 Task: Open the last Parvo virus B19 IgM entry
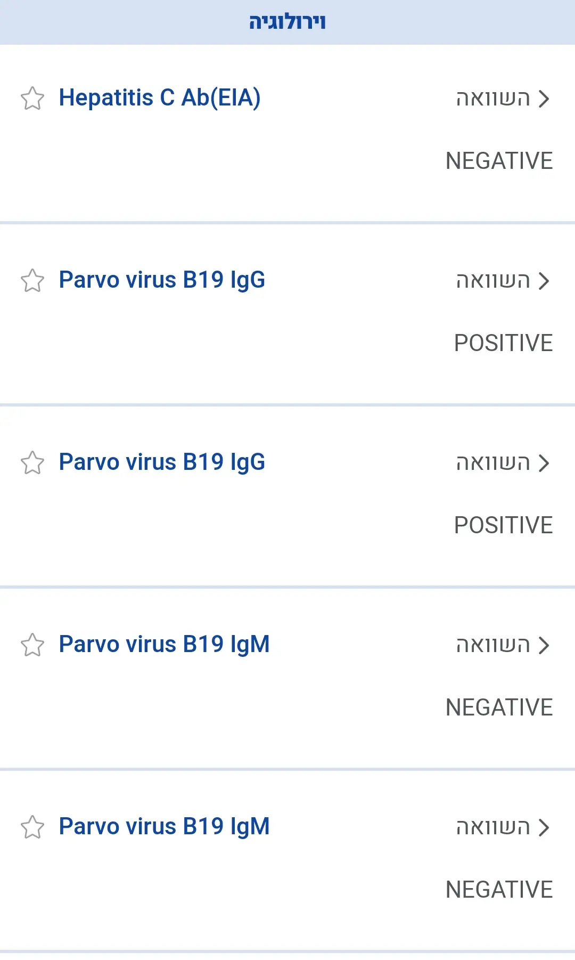click(164, 827)
